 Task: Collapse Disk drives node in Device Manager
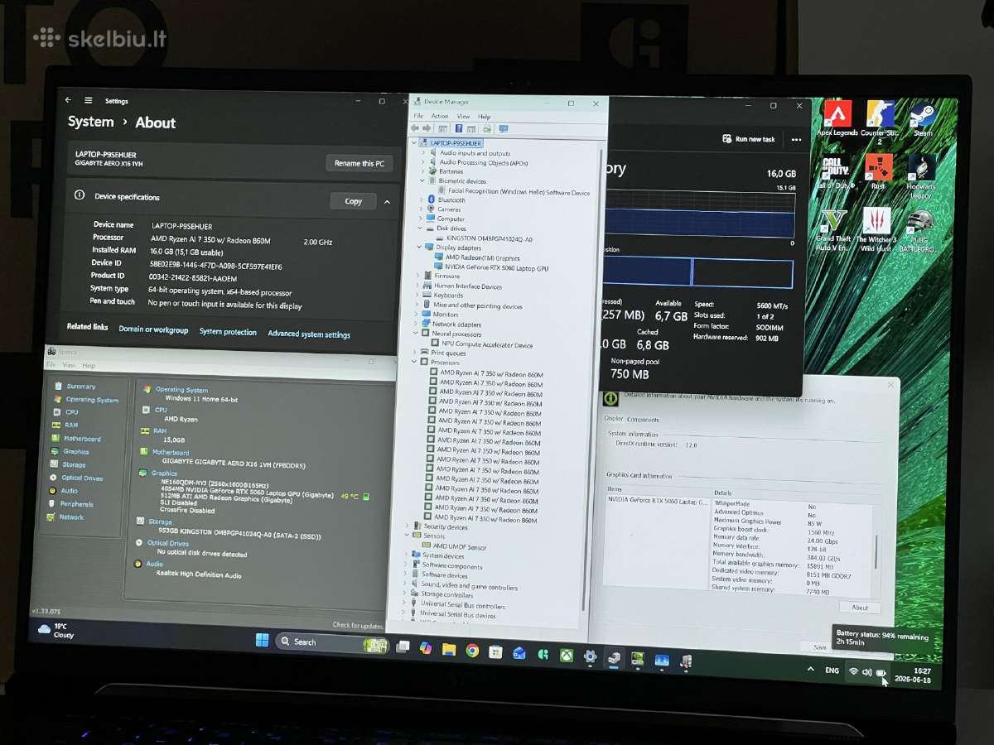point(422,228)
